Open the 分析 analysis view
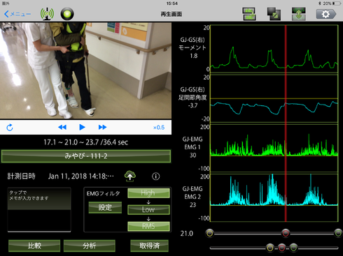The width and height of the screenshot is (343, 256). pos(90,246)
